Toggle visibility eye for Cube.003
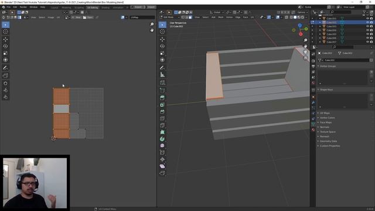Viewport: 375px width, 211px height. pos(367,26)
